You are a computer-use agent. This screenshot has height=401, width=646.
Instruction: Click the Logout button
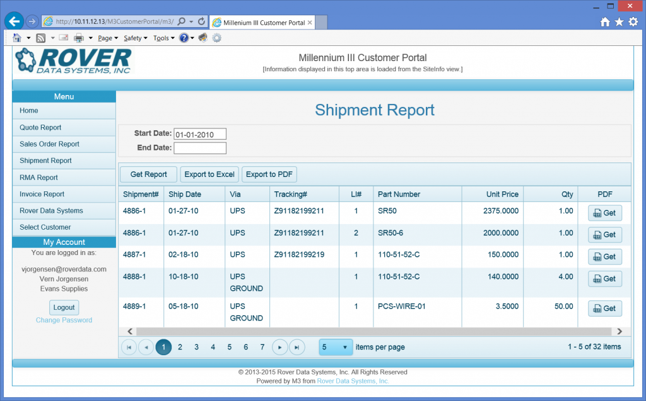click(64, 307)
